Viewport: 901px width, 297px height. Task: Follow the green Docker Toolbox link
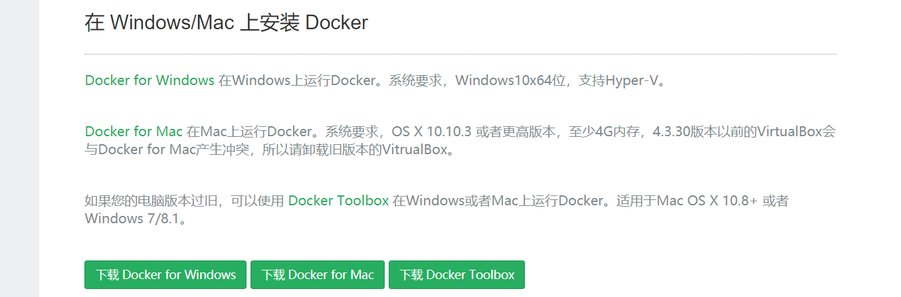pos(338,200)
